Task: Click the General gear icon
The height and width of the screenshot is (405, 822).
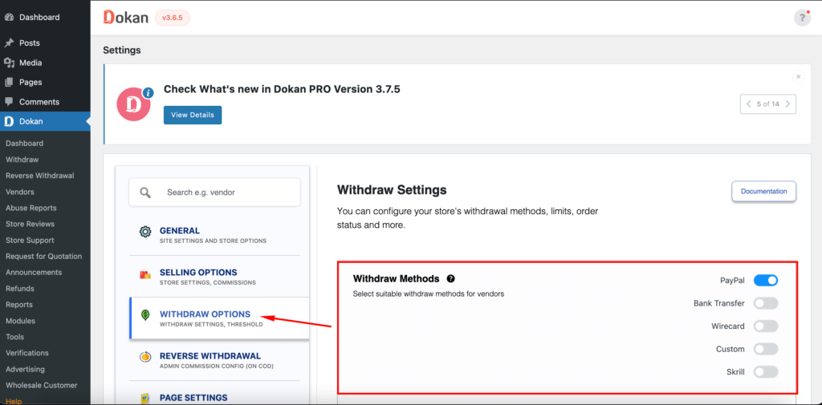Action: (x=145, y=232)
